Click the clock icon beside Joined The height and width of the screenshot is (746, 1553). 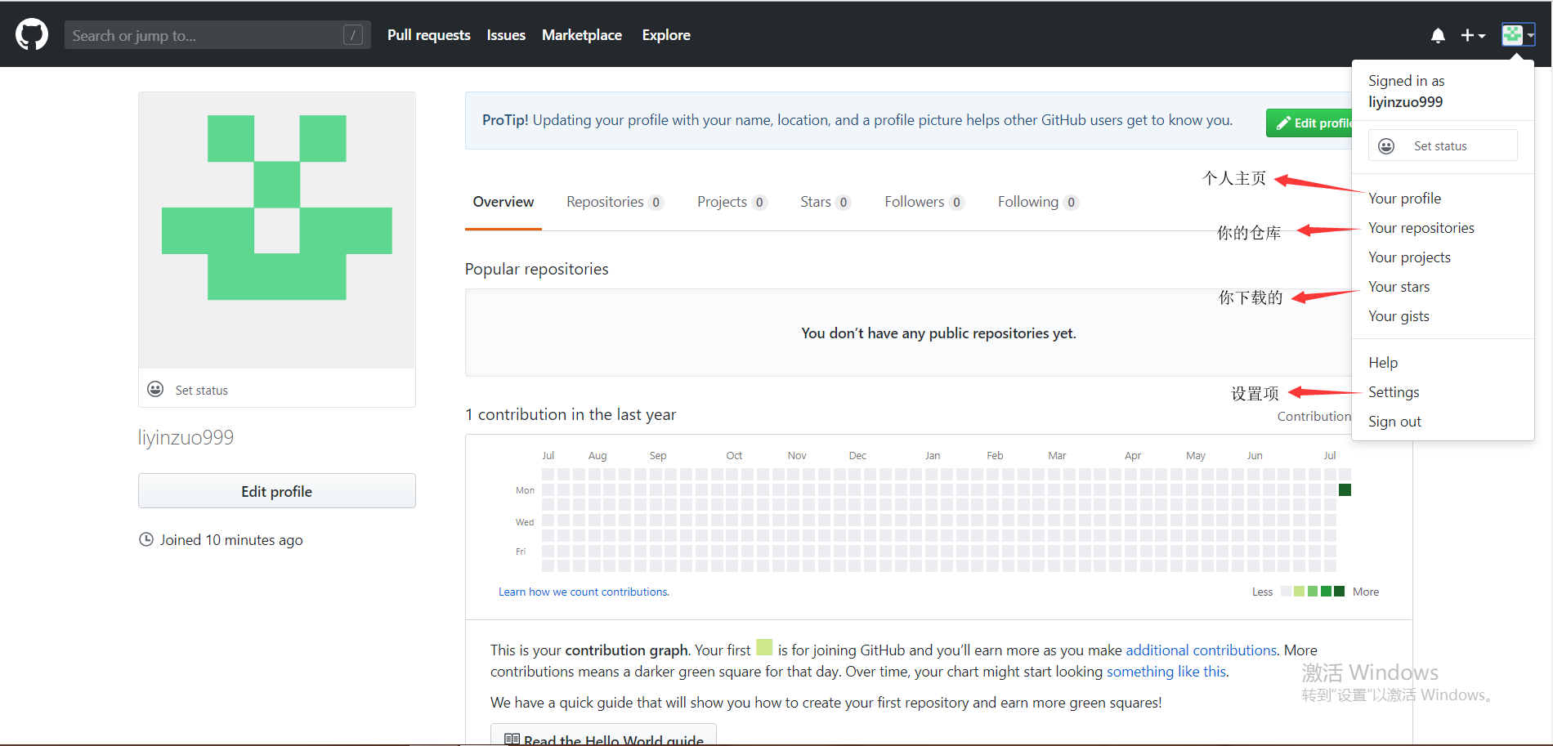pos(146,539)
